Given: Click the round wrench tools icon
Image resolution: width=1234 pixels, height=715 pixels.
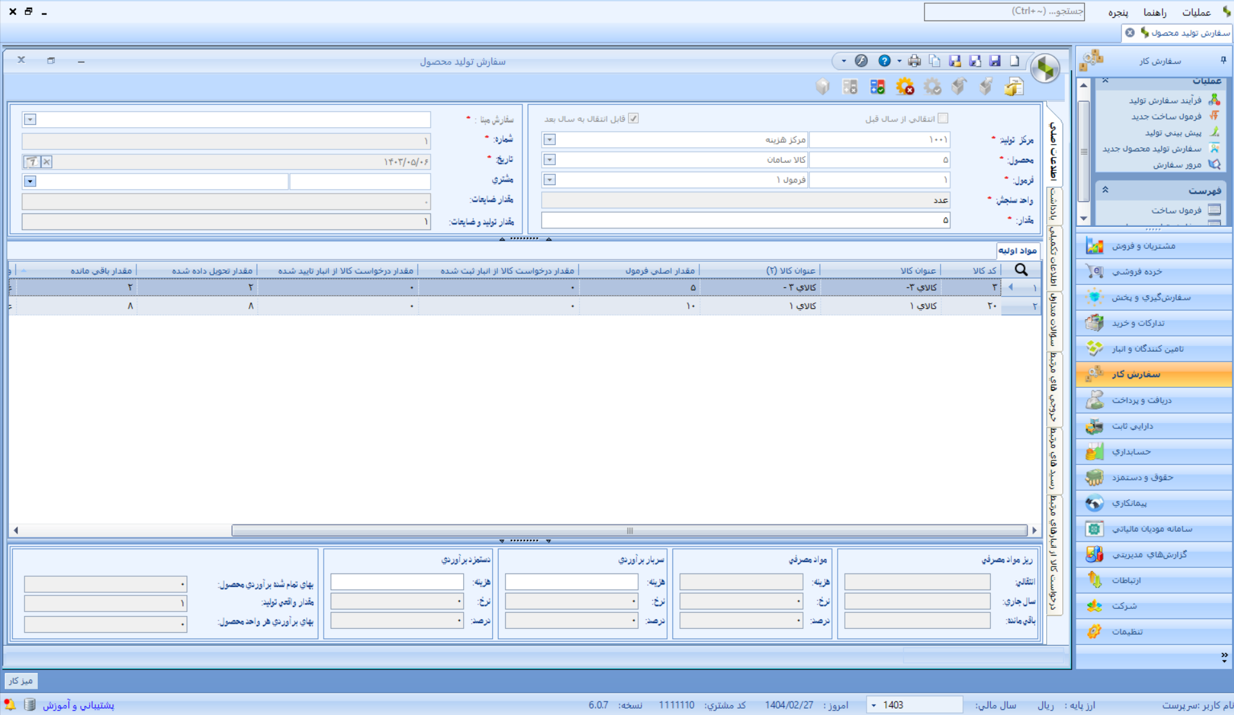Looking at the screenshot, I should click(x=861, y=61).
